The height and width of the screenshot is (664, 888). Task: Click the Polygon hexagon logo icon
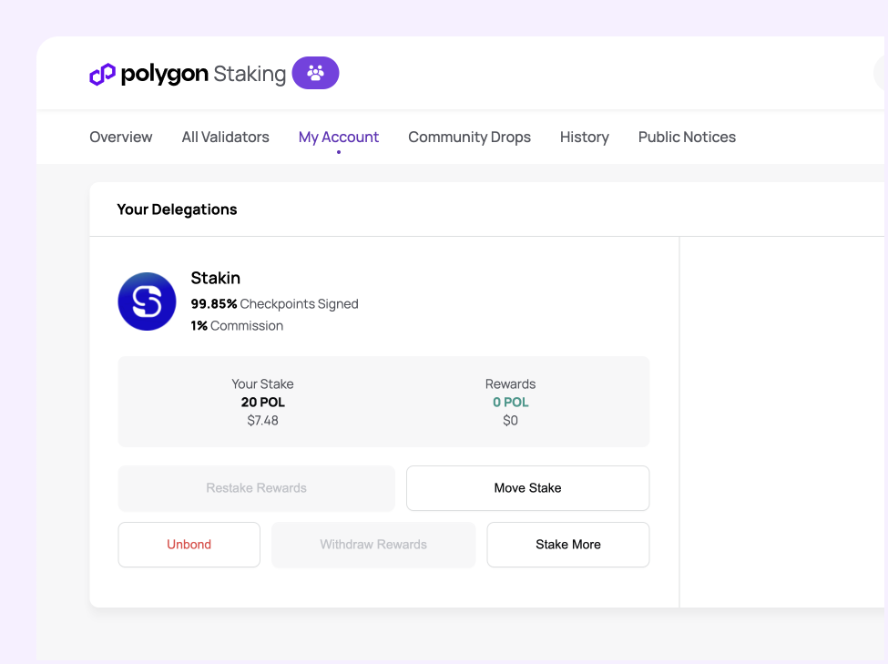(103, 73)
